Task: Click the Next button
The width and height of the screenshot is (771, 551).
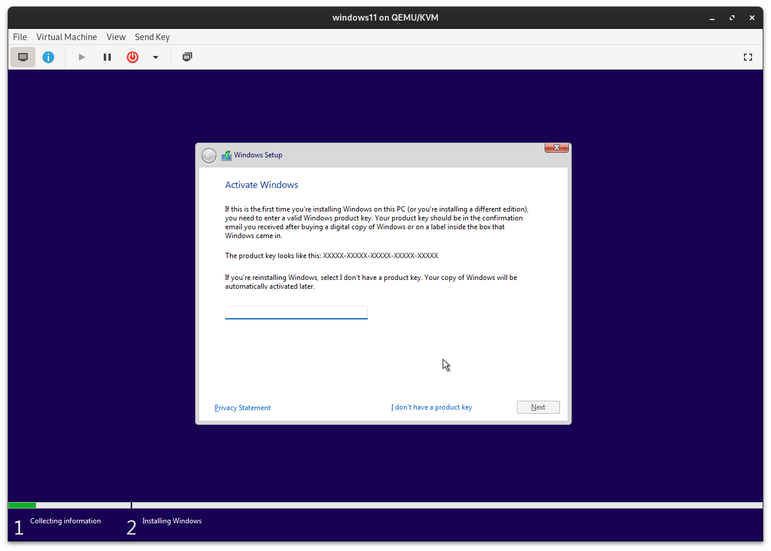Action: coord(538,407)
